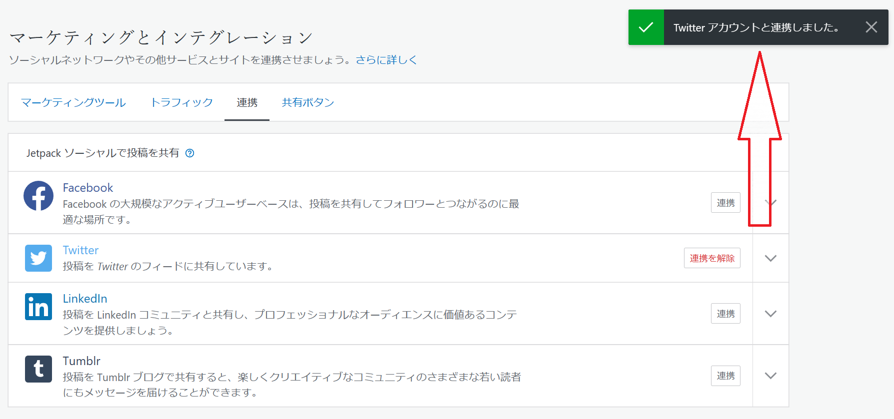The image size is (894, 419).
Task: Open the トラフィック tab
Action: point(182,102)
